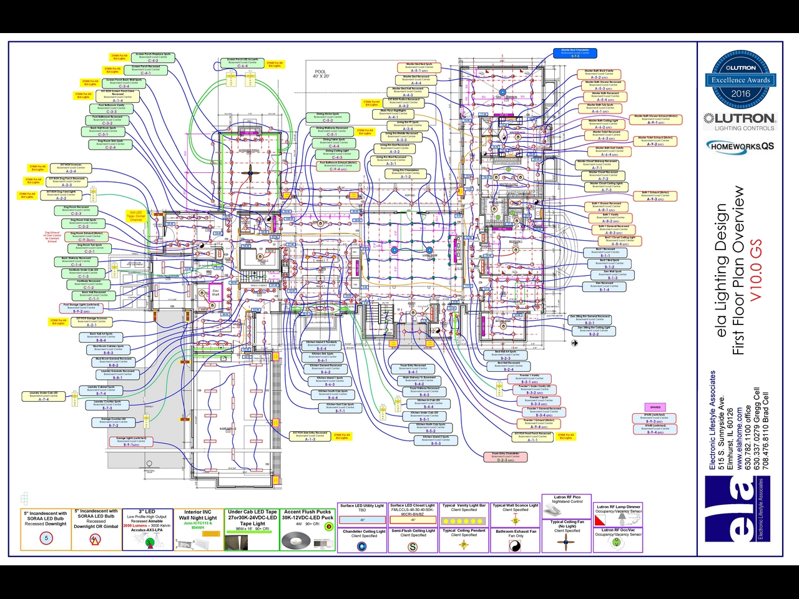Click the gimbal downlight triangle symbol in legend
Viewport: 799px width, 599px height.
click(95, 539)
